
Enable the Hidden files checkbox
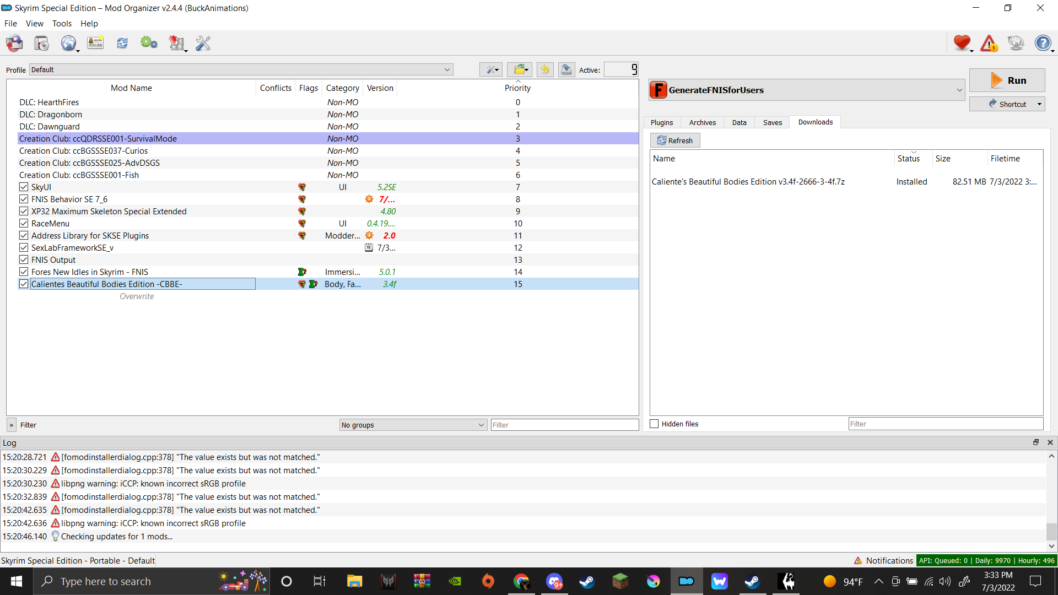pos(654,424)
